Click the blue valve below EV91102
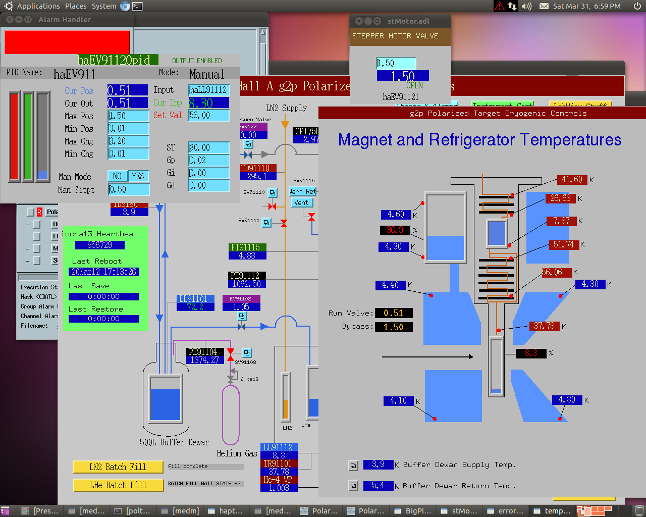This screenshot has height=517, width=646. [x=241, y=327]
